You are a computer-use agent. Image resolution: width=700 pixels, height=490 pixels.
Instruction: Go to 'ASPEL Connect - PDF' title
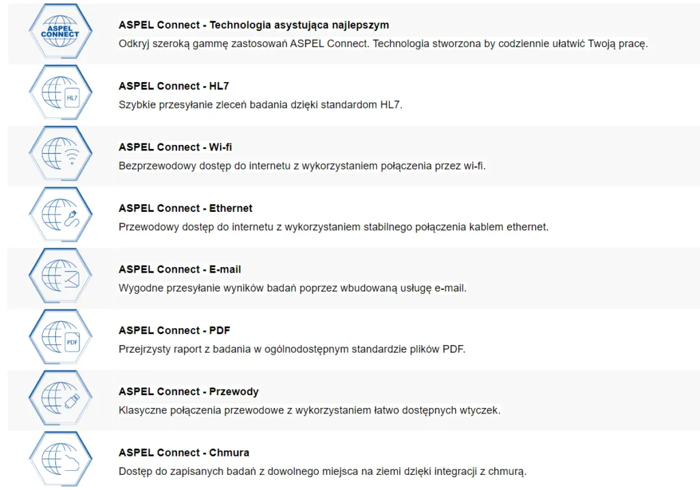point(174,330)
